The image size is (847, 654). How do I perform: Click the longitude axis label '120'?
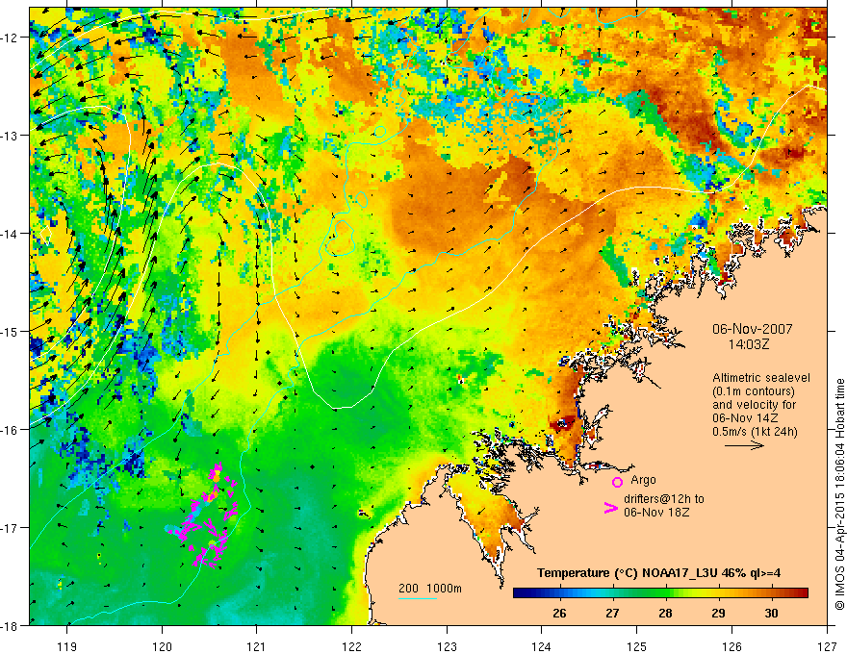(162, 646)
